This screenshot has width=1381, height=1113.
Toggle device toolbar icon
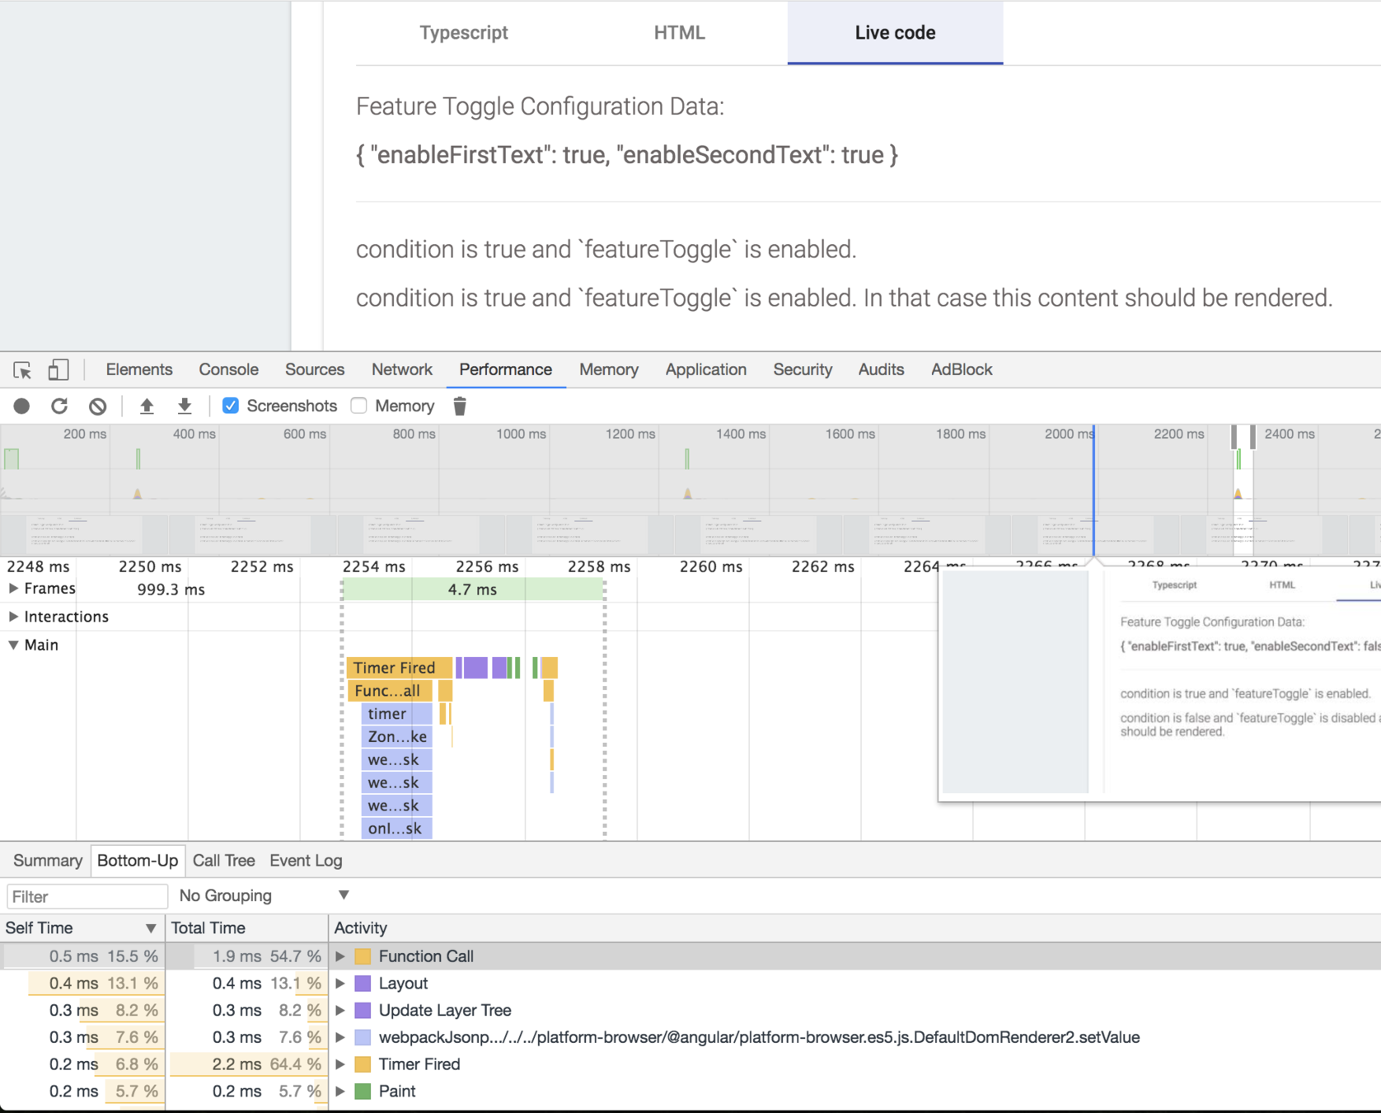click(58, 370)
